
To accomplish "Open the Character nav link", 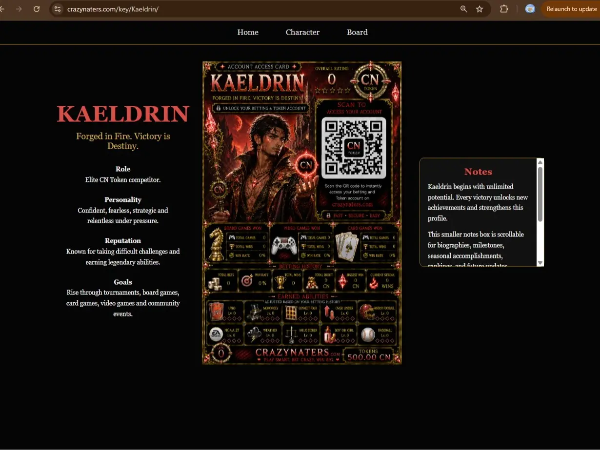I will (x=302, y=32).
